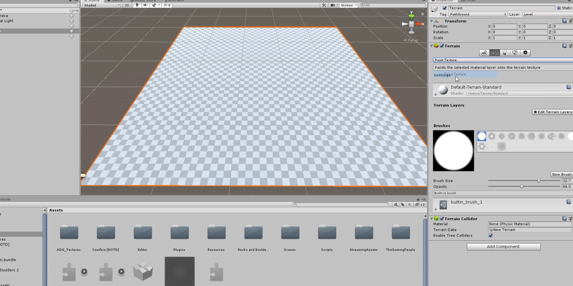Open Terrain Collider settings preset icon
Image resolution: width=573 pixels, height=286 pixels.
click(570, 218)
